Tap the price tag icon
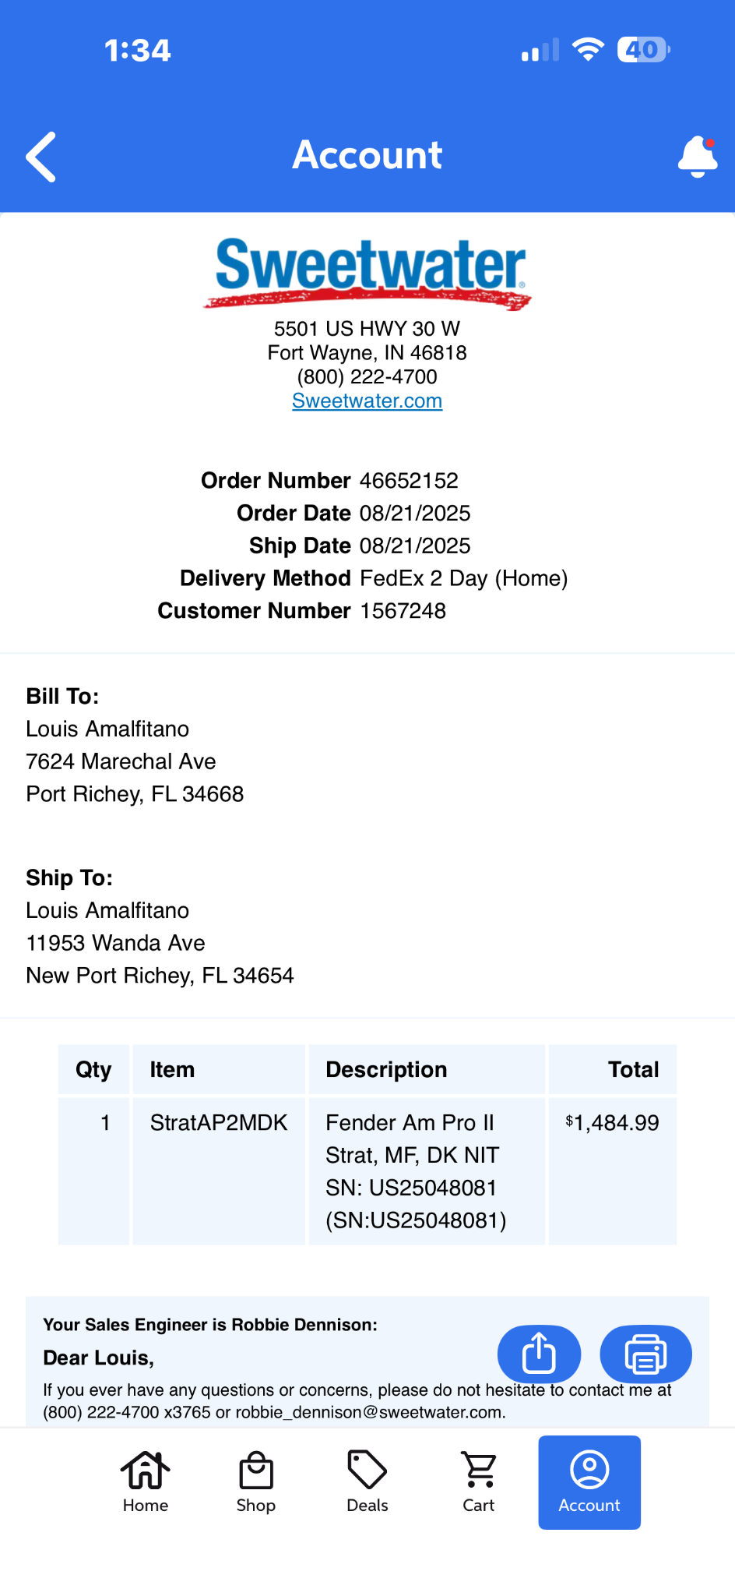The height and width of the screenshot is (1596, 735). coord(367,1470)
